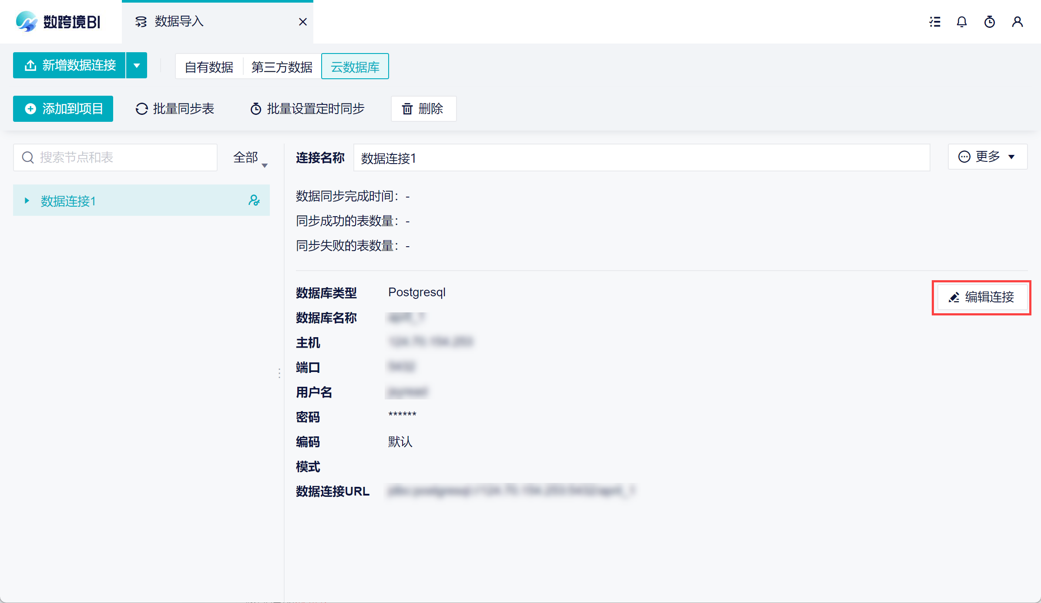Switch to 自有数据 tab
This screenshot has height=603, width=1041.
point(209,67)
